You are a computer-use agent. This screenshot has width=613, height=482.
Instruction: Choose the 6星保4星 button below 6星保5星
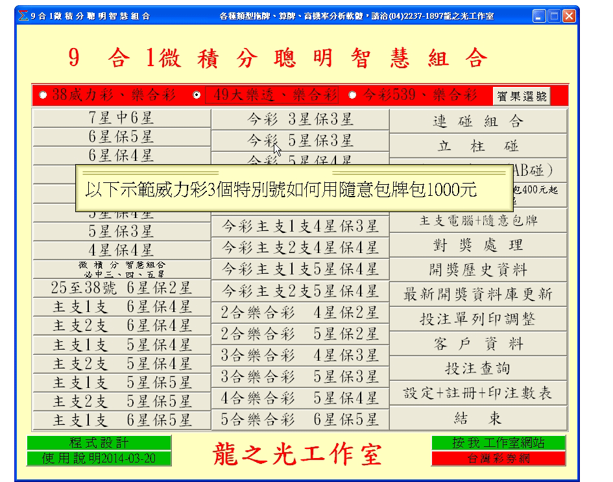[121, 155]
